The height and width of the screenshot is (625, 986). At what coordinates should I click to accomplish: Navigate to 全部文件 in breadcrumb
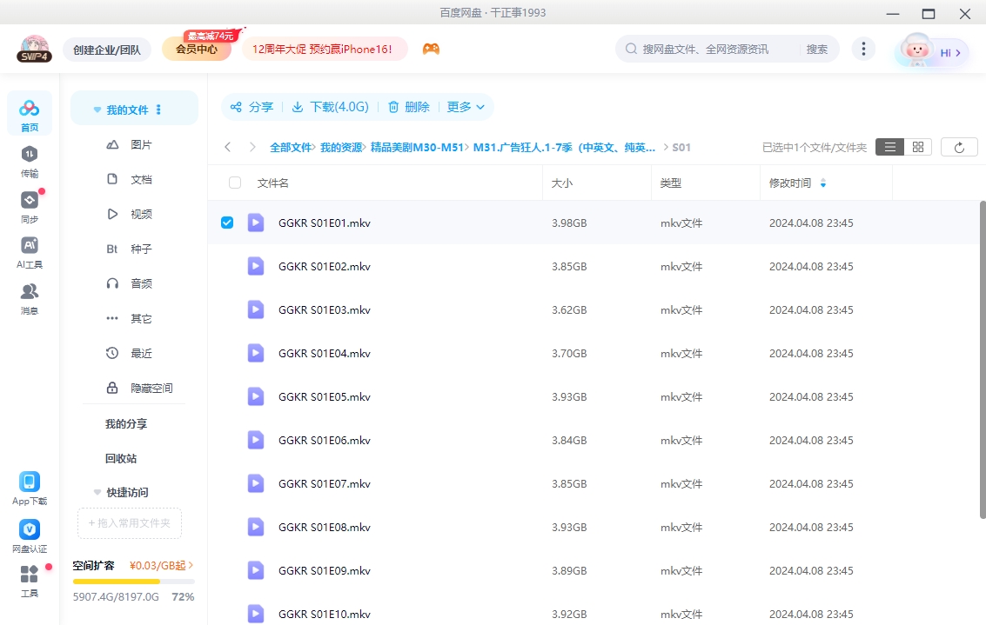290,148
